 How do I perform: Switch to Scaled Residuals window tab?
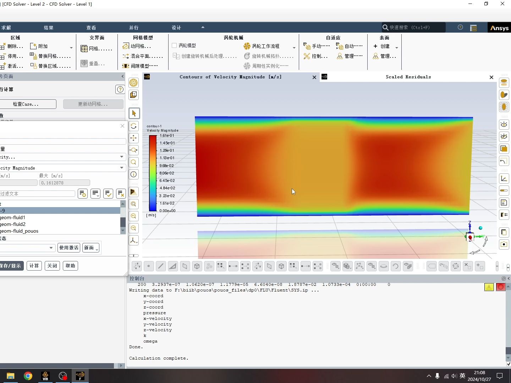tap(408, 77)
